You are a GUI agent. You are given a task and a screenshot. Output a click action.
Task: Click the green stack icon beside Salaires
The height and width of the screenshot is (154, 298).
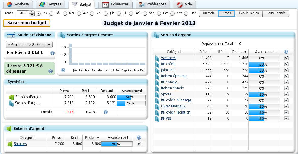click(x=10, y=144)
